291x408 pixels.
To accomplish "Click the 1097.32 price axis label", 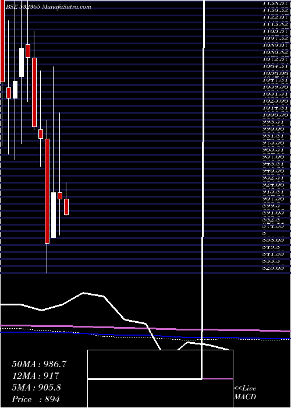I will 275,38.
